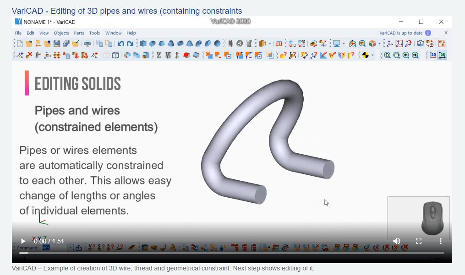Click the copy documents icon

[99, 44]
